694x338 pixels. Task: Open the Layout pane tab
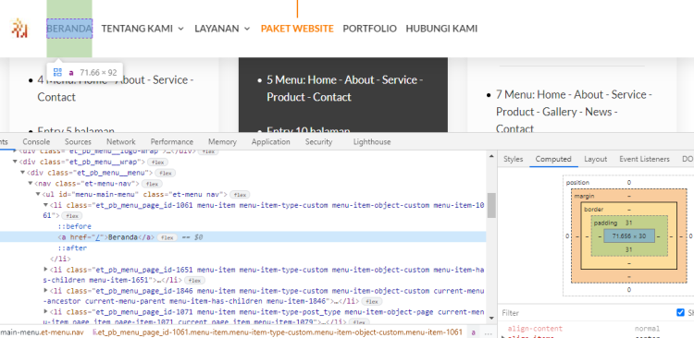pos(595,159)
